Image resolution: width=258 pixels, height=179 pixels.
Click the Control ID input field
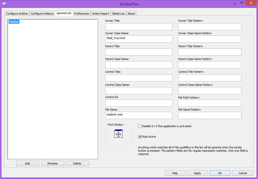pyautogui.click(x=139, y=103)
